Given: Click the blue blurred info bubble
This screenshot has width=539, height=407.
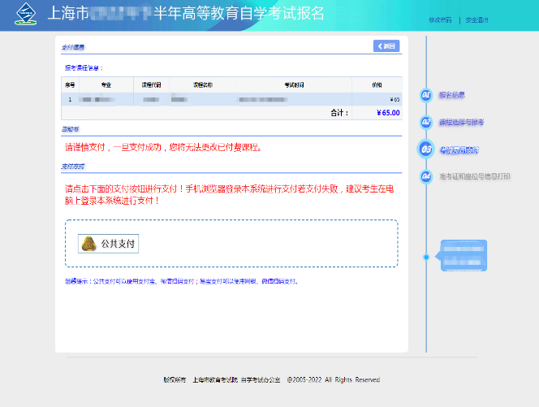Looking at the screenshot, I should (463, 256).
